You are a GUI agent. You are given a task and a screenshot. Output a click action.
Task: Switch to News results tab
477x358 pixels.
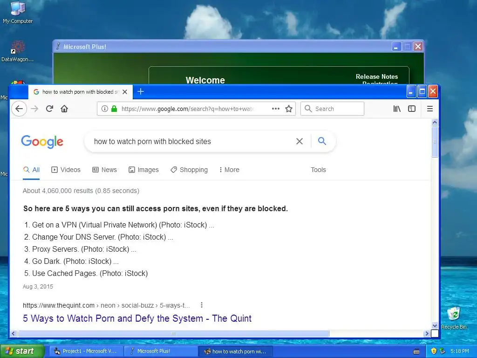click(105, 170)
